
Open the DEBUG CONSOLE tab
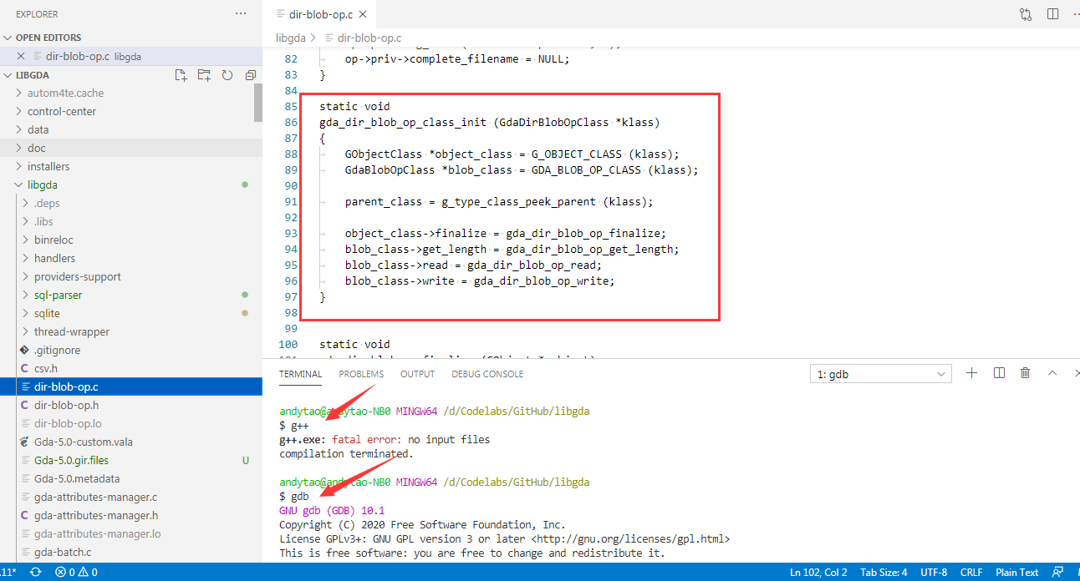[x=487, y=374]
